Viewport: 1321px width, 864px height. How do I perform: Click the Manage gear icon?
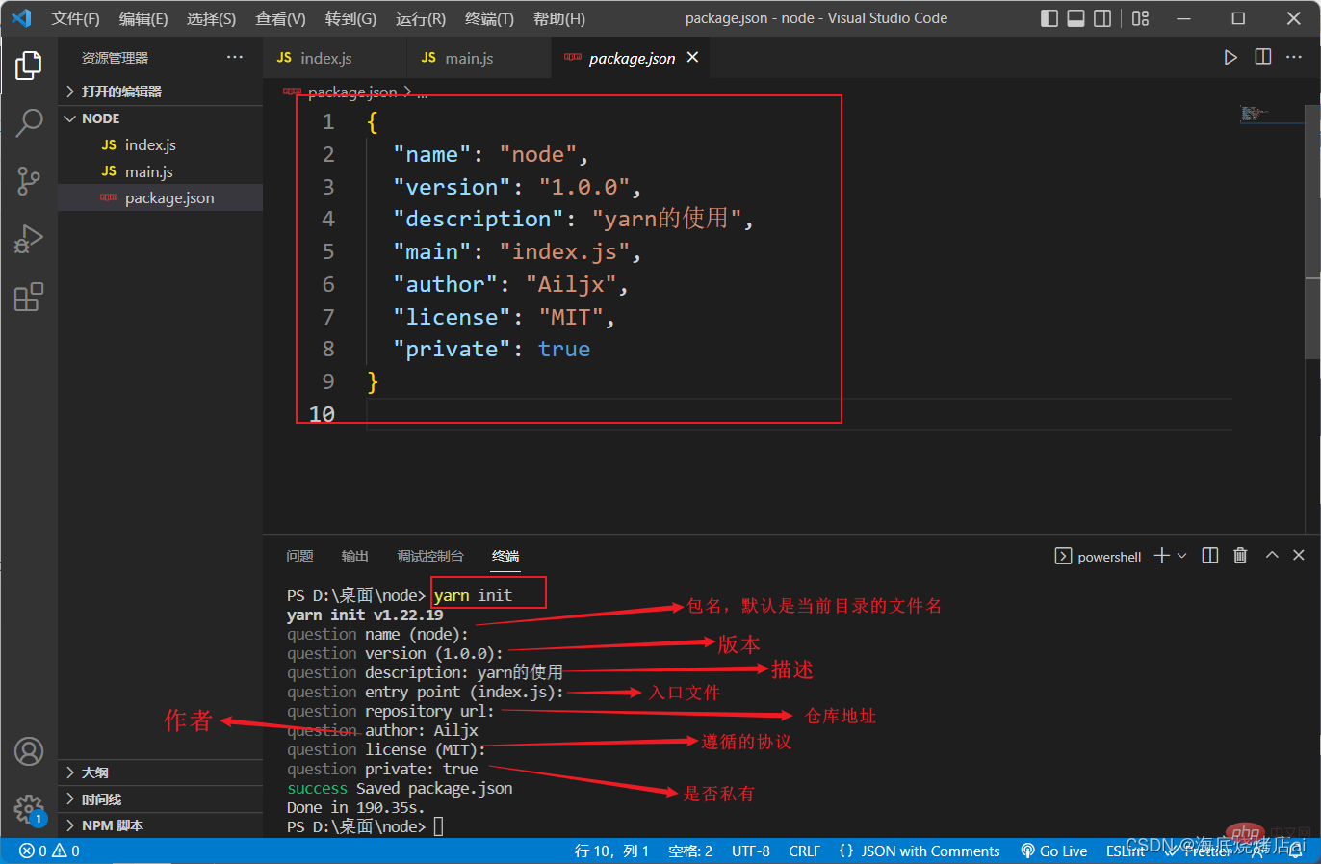(x=29, y=808)
